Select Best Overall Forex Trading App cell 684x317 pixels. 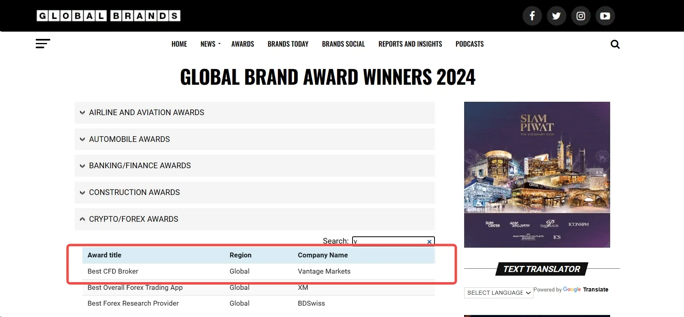(x=135, y=287)
